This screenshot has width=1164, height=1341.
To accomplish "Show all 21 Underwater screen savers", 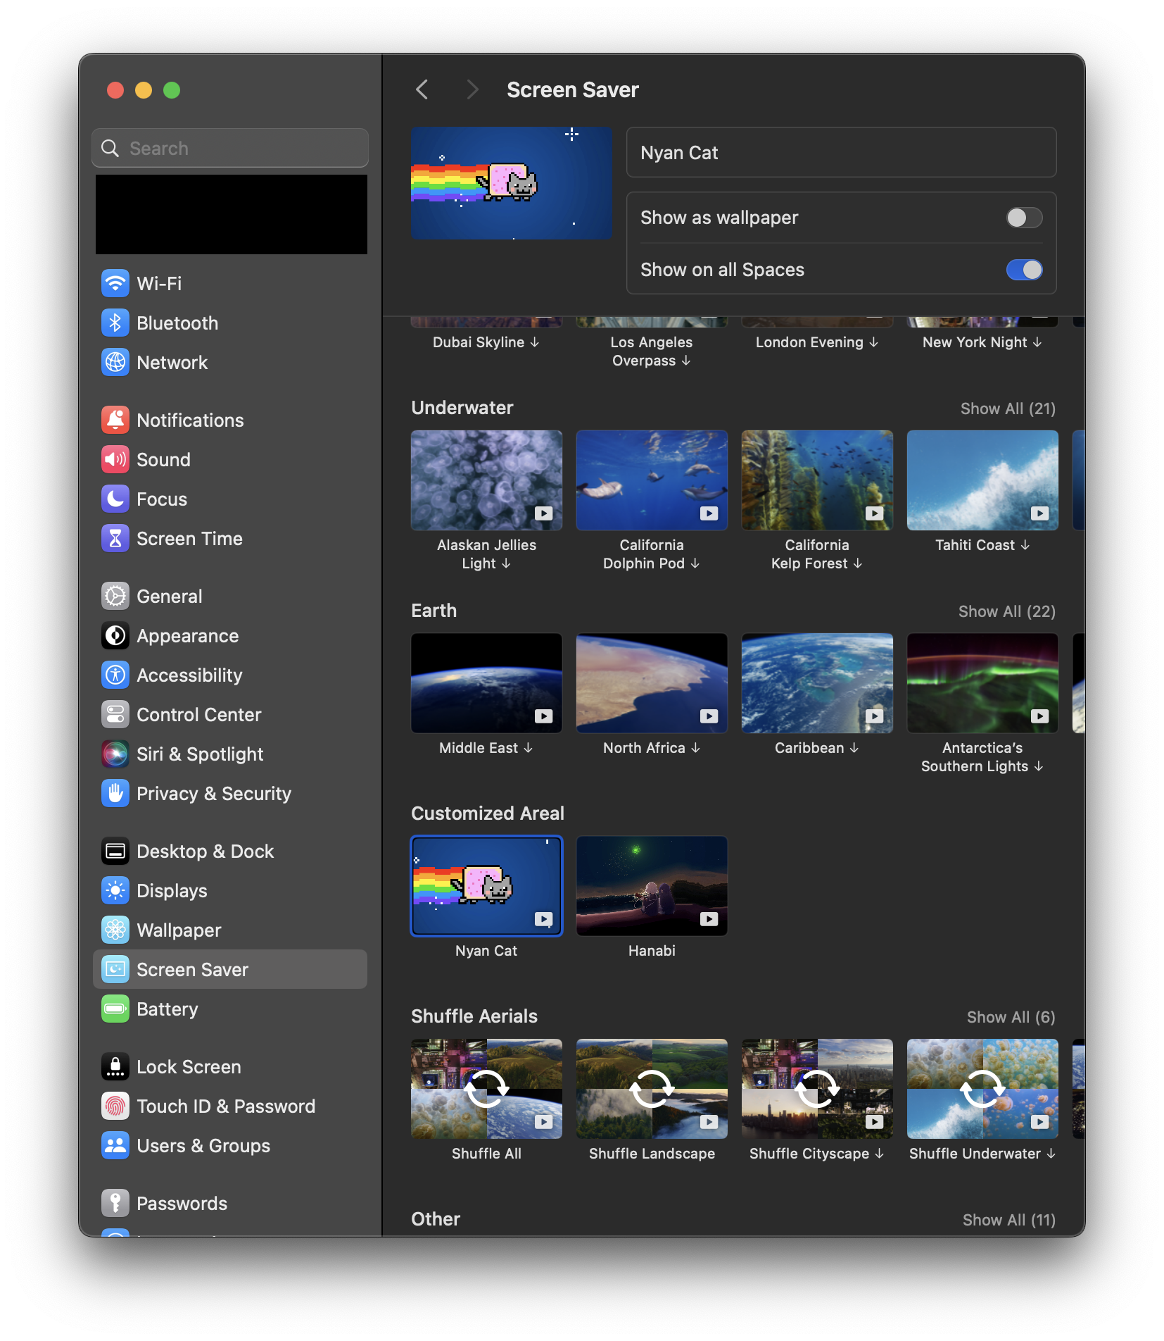I will pyautogui.click(x=1008, y=408).
